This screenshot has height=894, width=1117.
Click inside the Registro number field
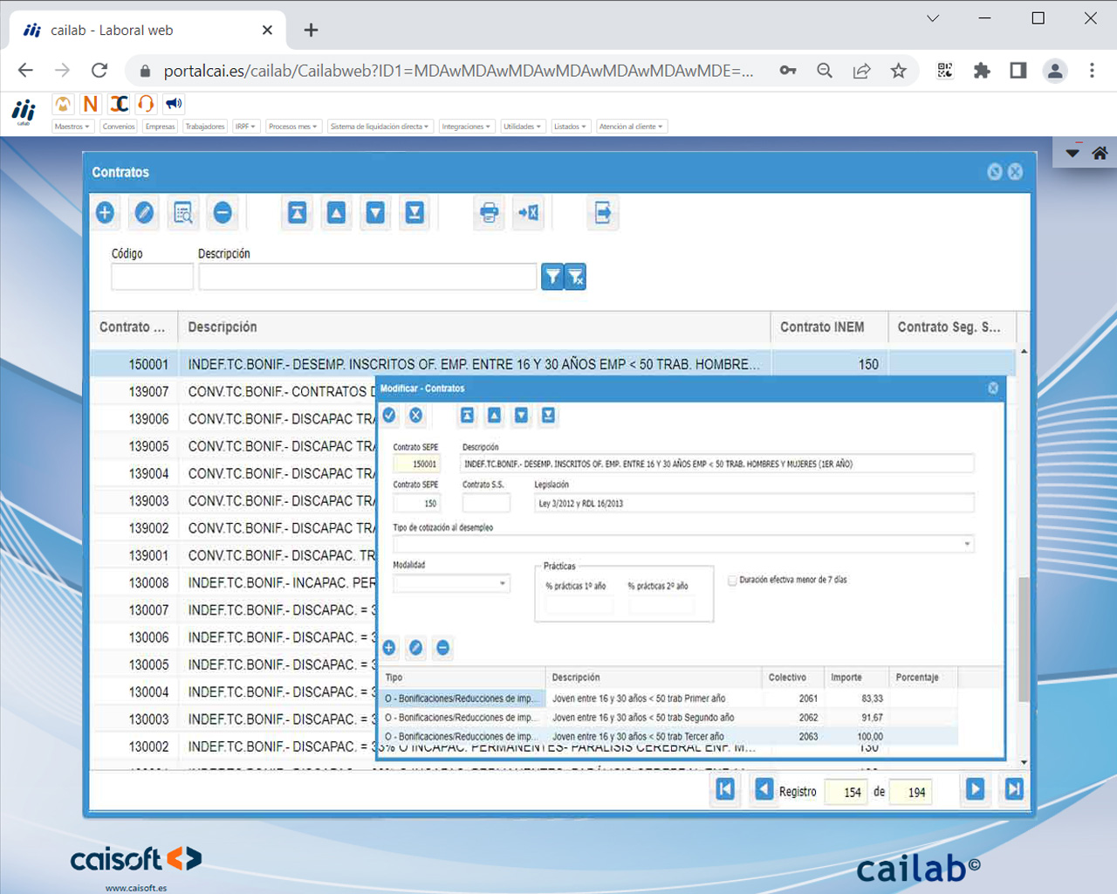pyautogui.click(x=845, y=791)
